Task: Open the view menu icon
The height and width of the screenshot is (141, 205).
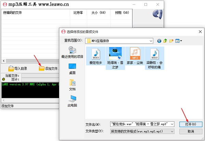Action: point(178,41)
